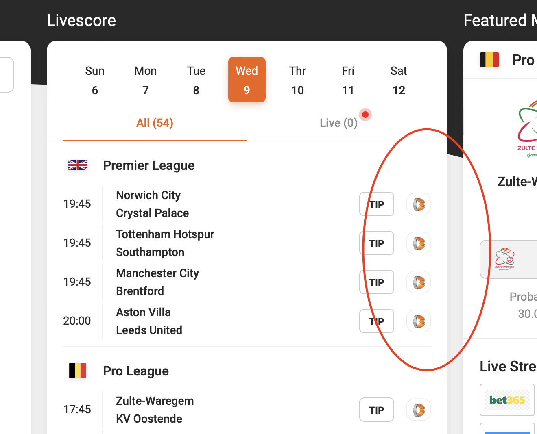Screen dimensions: 537x434
Task: Click the bet365 odds icon beside Norwich City match
Action: point(419,204)
